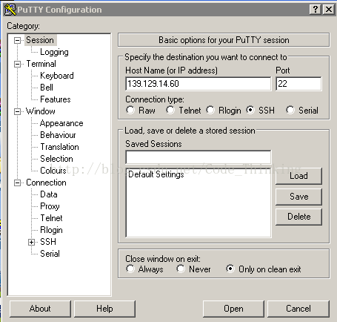Open the Behaviour category
Screen dimensions: 337x322
tap(58, 135)
